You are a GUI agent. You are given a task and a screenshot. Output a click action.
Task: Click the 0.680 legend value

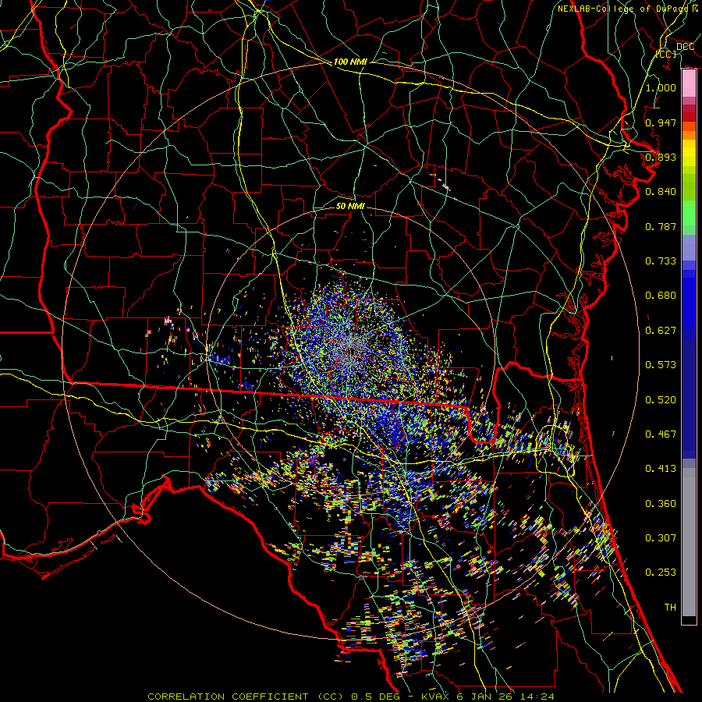(661, 296)
